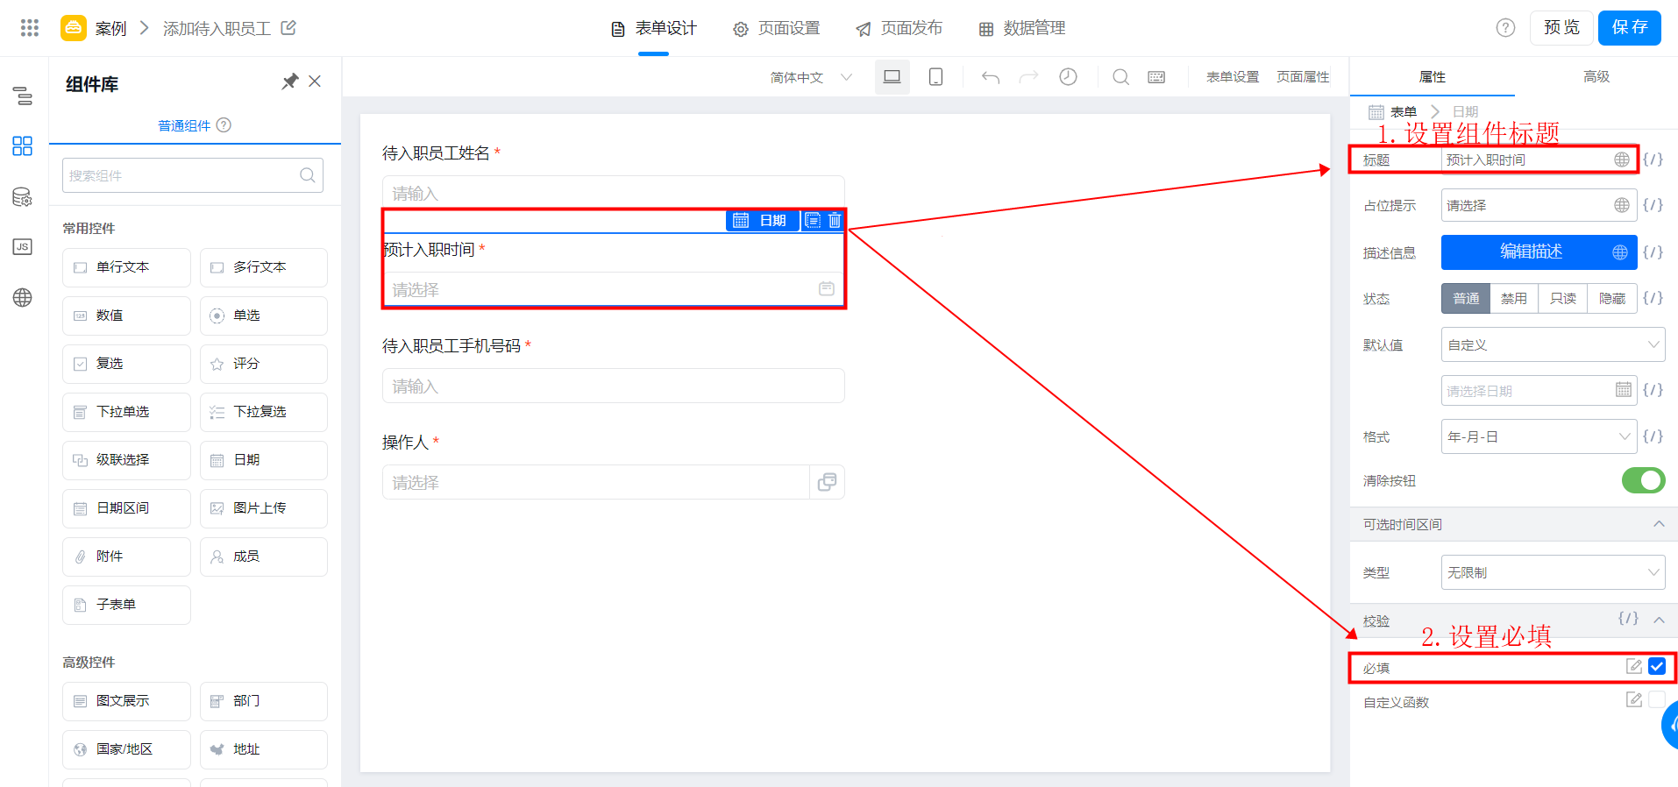Open the help question mark icon
This screenshot has height=787, width=1678.
(1505, 28)
